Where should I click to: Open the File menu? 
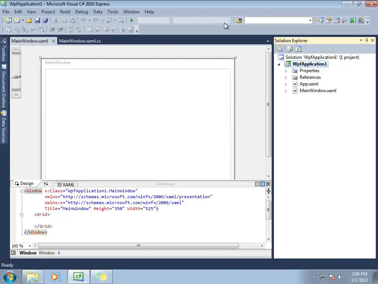6,11
